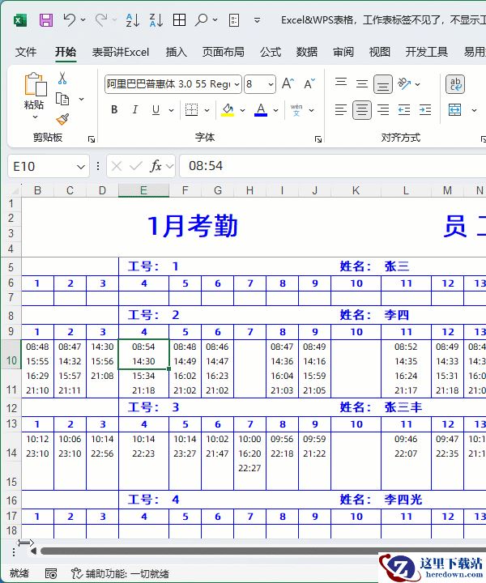This screenshot has height=583, width=486.
Task: Switch to the 表哥讲Excel tab
Action: click(x=121, y=52)
